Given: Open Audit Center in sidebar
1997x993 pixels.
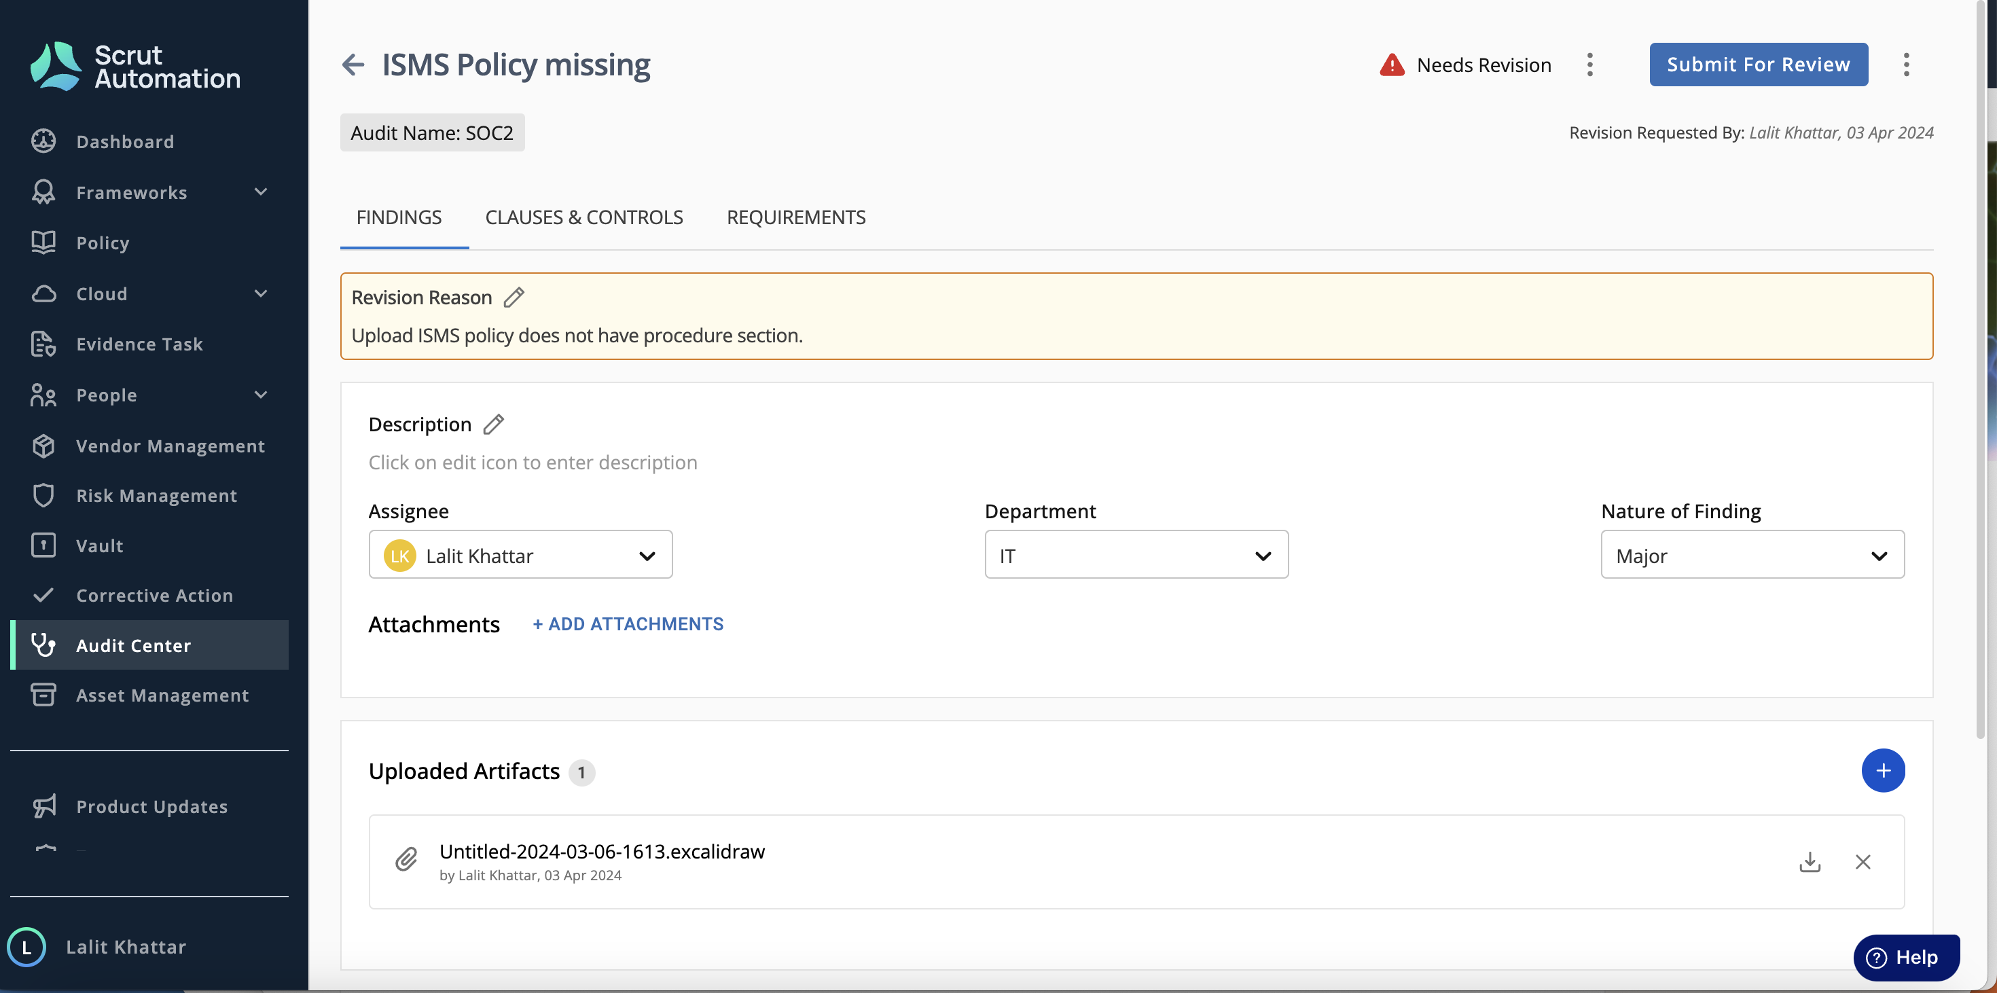Looking at the screenshot, I should click(x=149, y=645).
